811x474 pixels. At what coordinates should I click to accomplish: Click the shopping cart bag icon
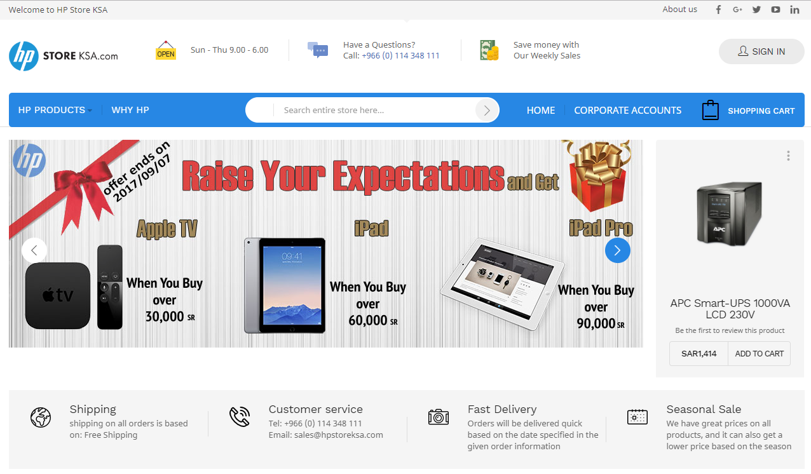click(x=710, y=110)
